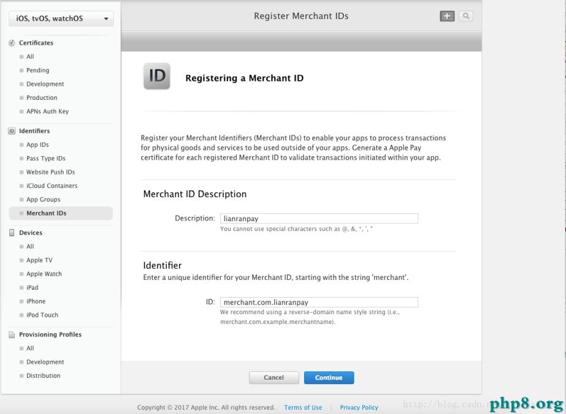Select APNs Auth Key under Certificates
This screenshot has width=566, height=414.
[x=47, y=111]
